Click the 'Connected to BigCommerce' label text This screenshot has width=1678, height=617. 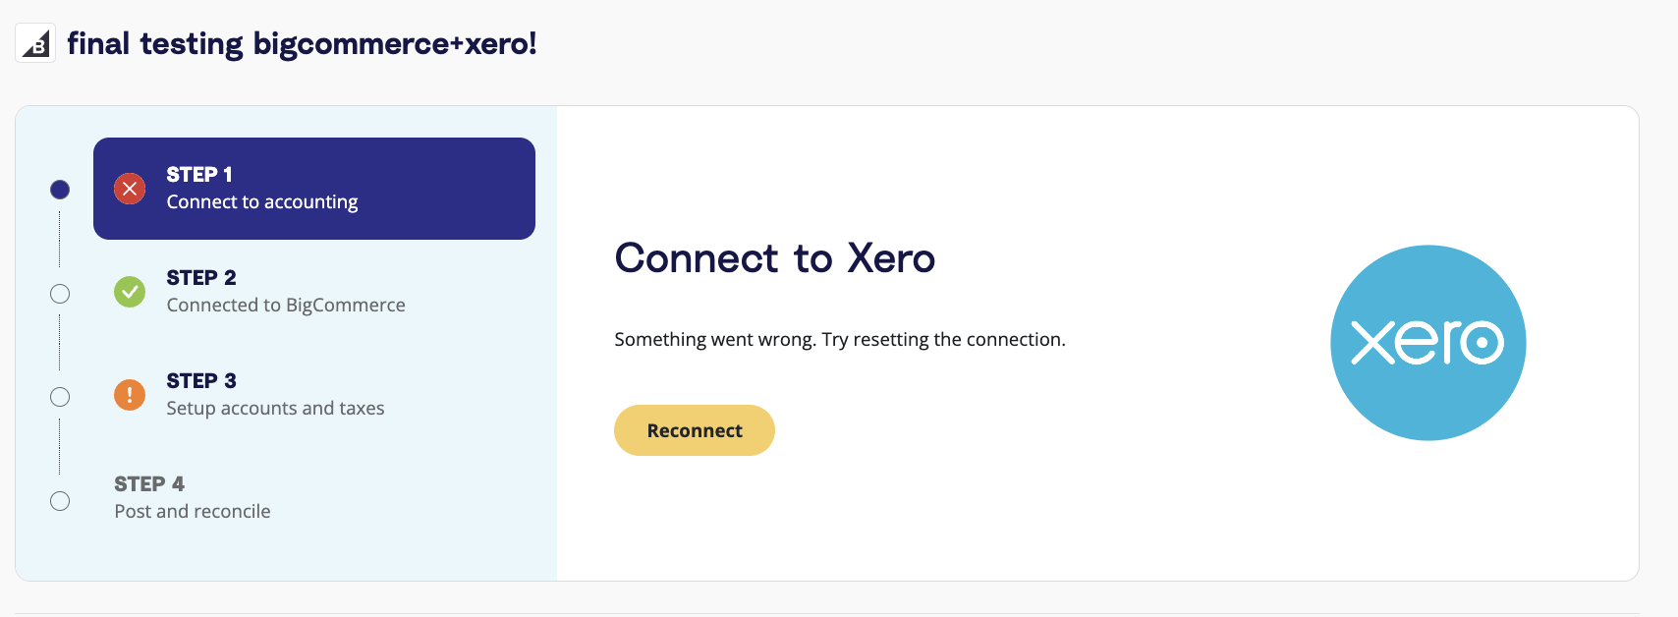[286, 306]
